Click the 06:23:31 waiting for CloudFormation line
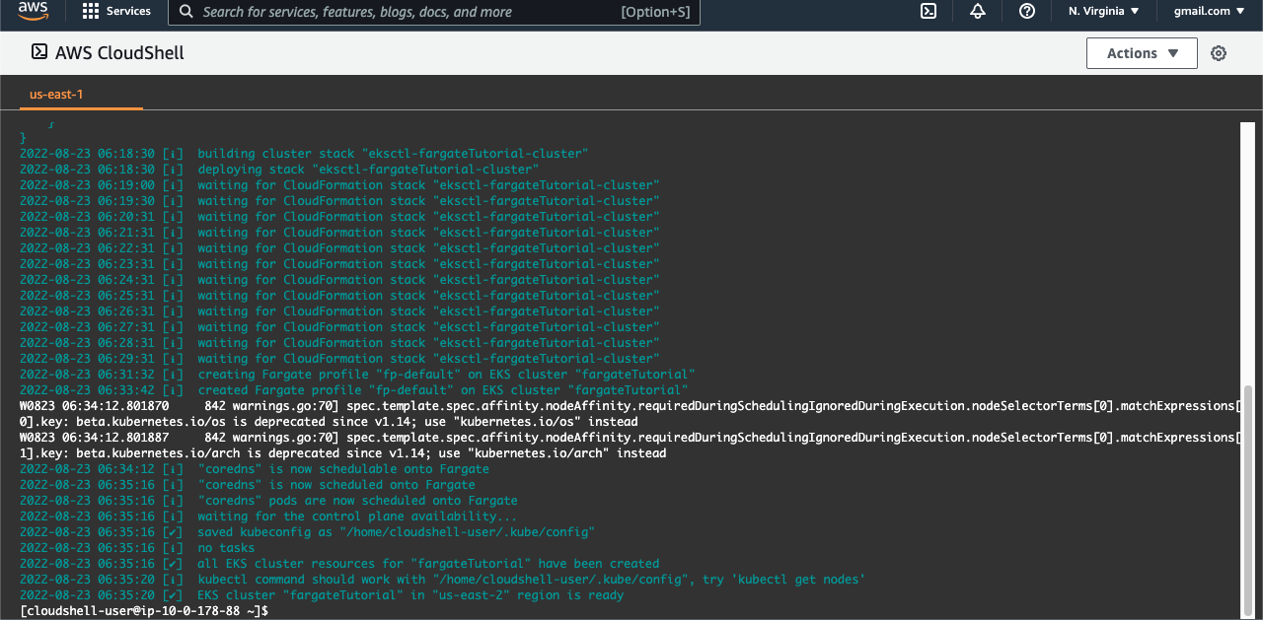This screenshot has height=620, width=1263. [339, 264]
